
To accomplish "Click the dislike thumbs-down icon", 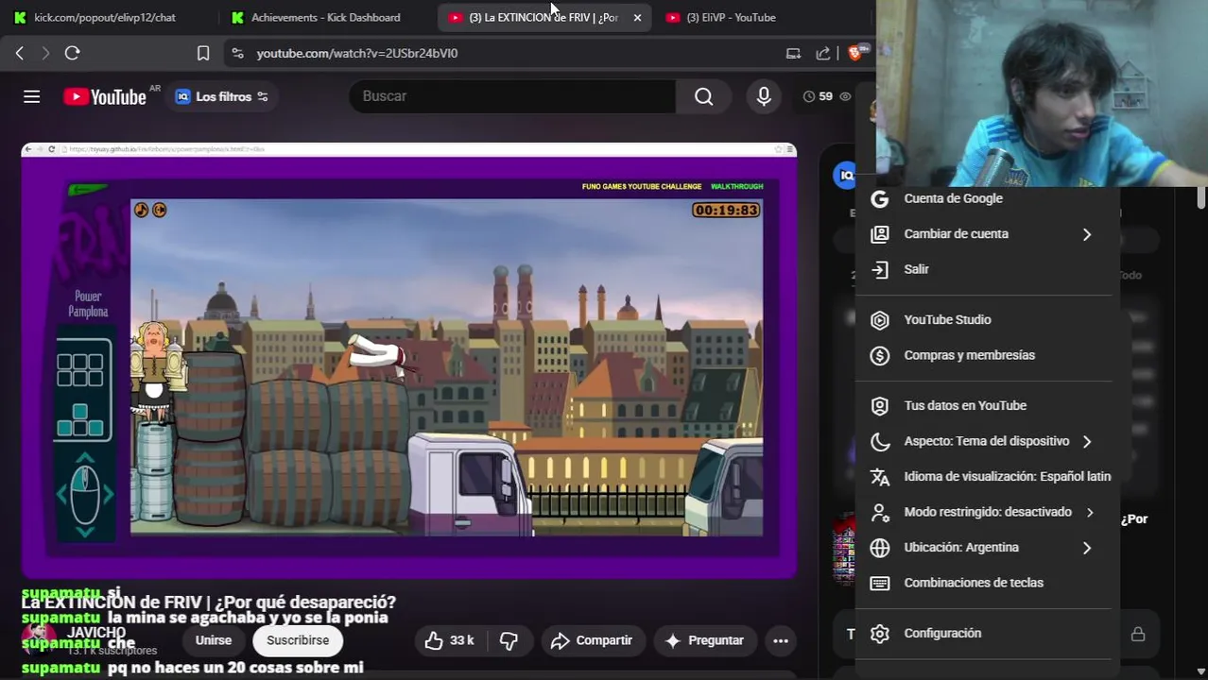I will [x=509, y=640].
